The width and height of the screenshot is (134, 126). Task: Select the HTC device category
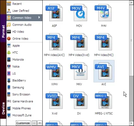pos(24,52)
